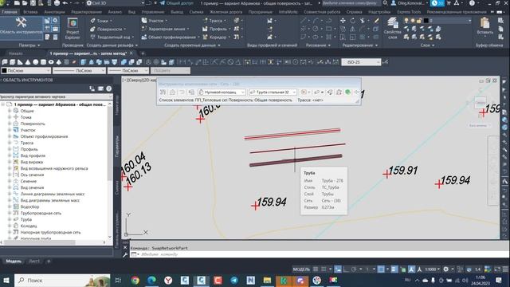
Task: Open the Express Tools ribbon tab
Action: click(409, 12)
